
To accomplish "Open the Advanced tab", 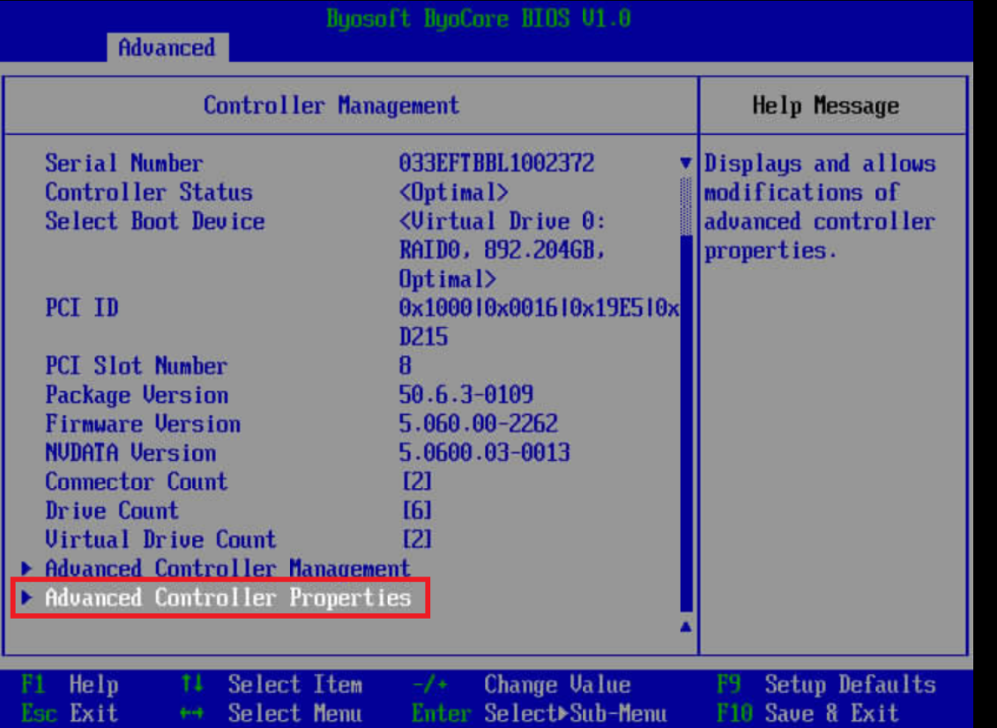I will click(167, 48).
